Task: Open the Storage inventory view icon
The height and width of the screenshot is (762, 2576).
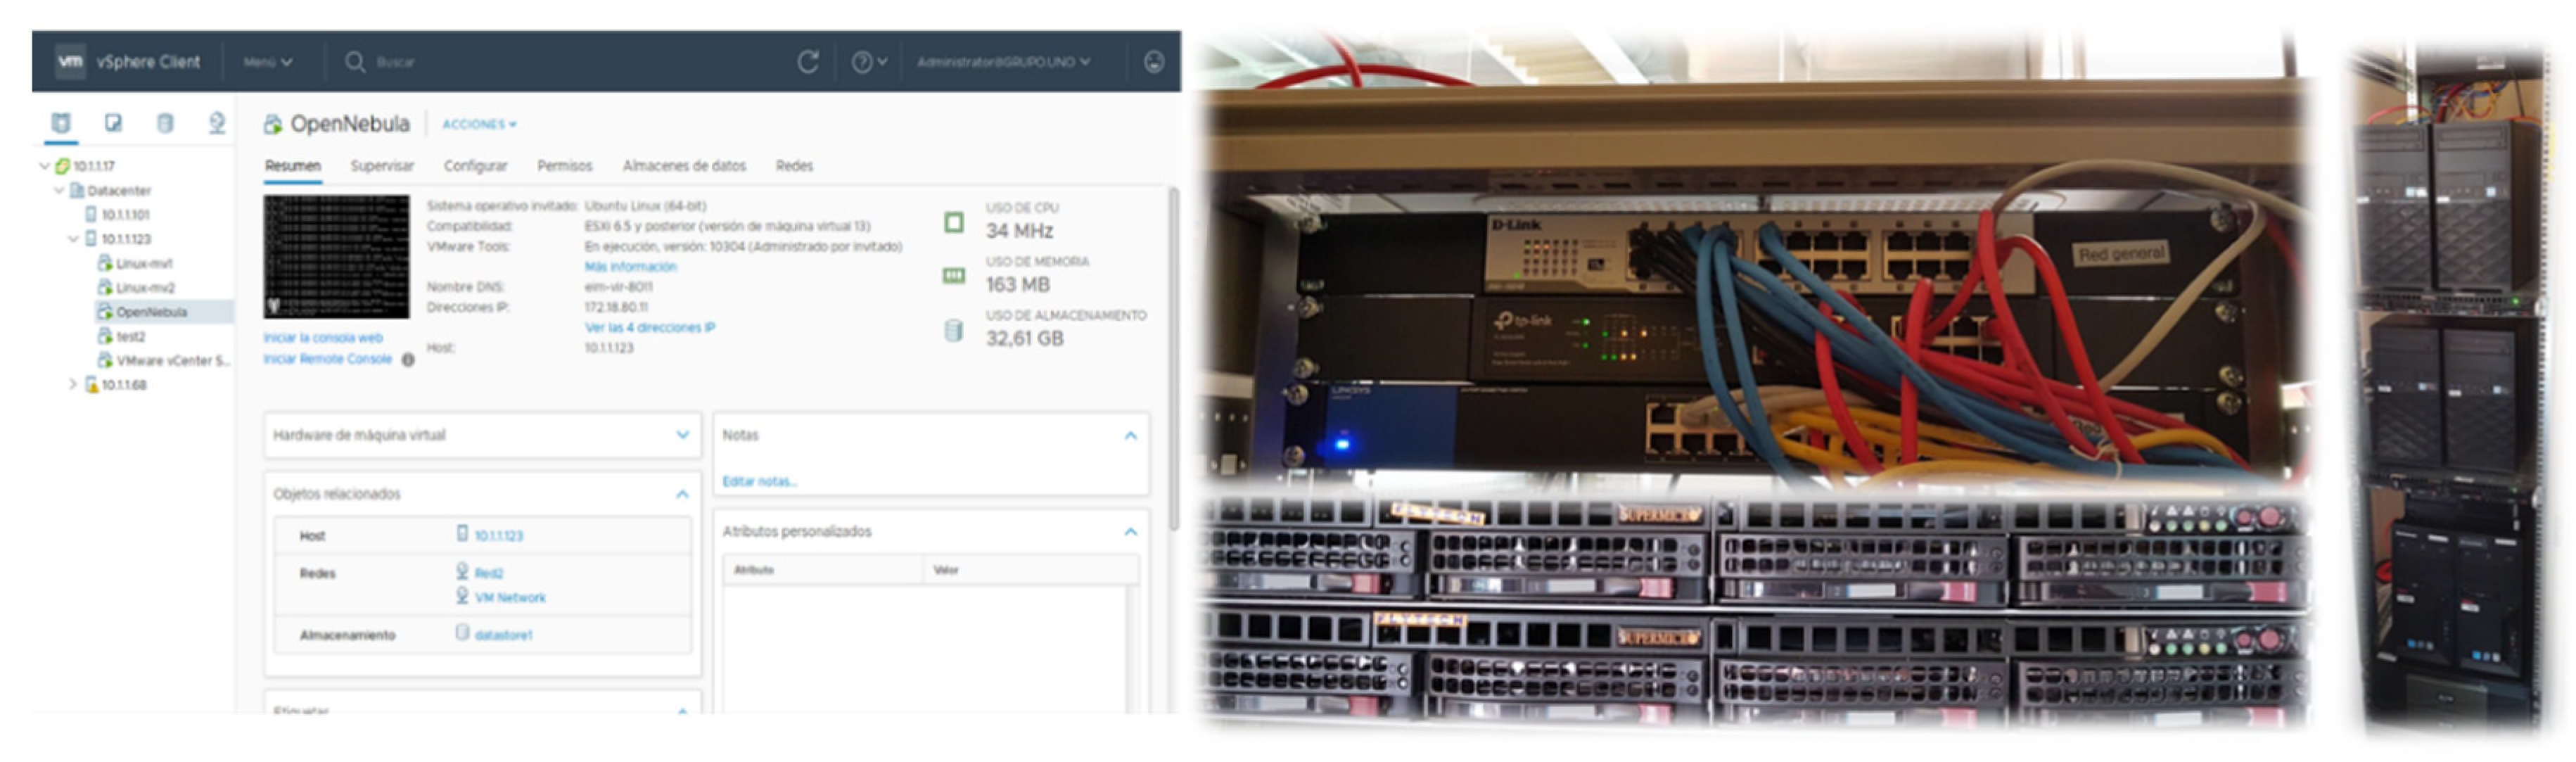Action: click(x=165, y=123)
